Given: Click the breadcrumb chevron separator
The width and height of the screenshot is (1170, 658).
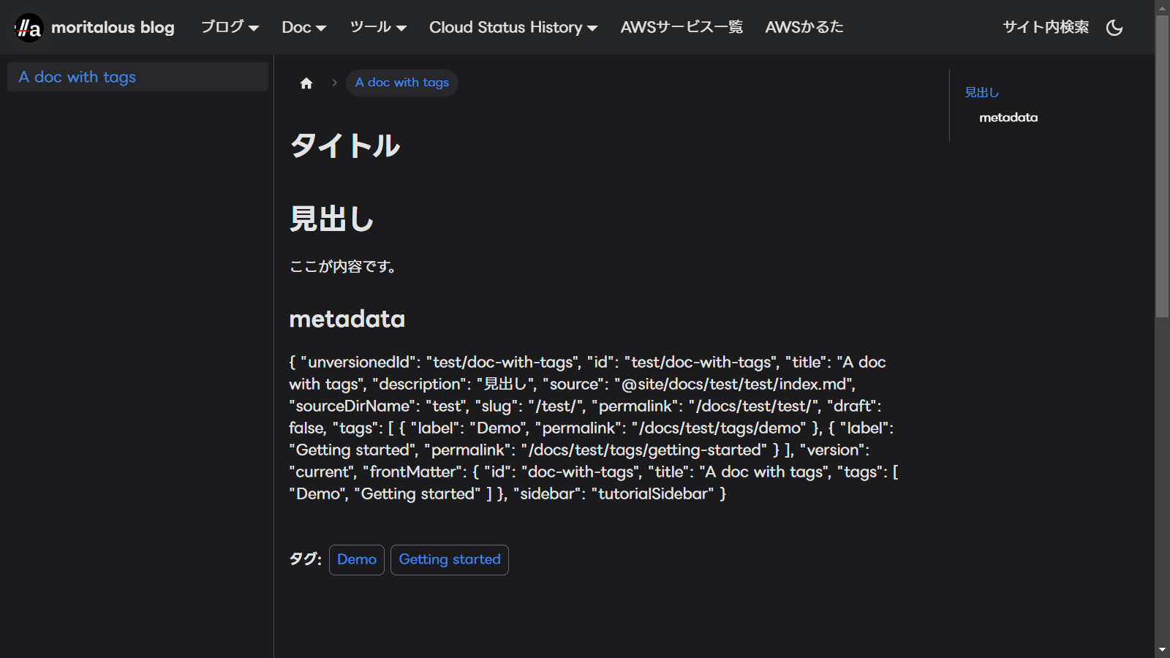Looking at the screenshot, I should coord(334,83).
